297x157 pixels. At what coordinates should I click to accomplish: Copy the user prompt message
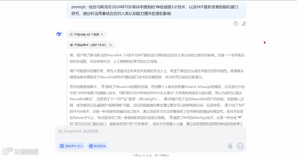click(x=236, y=24)
